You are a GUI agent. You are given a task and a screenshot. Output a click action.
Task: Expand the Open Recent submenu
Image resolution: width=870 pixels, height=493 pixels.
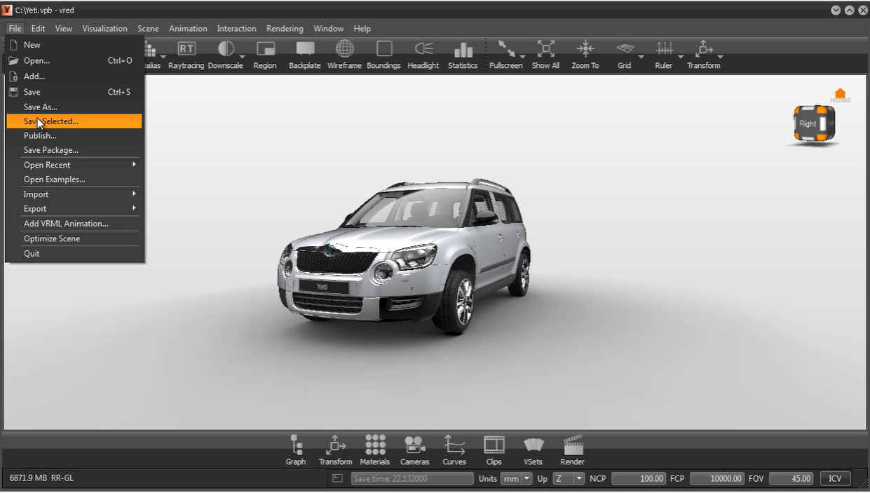74,165
